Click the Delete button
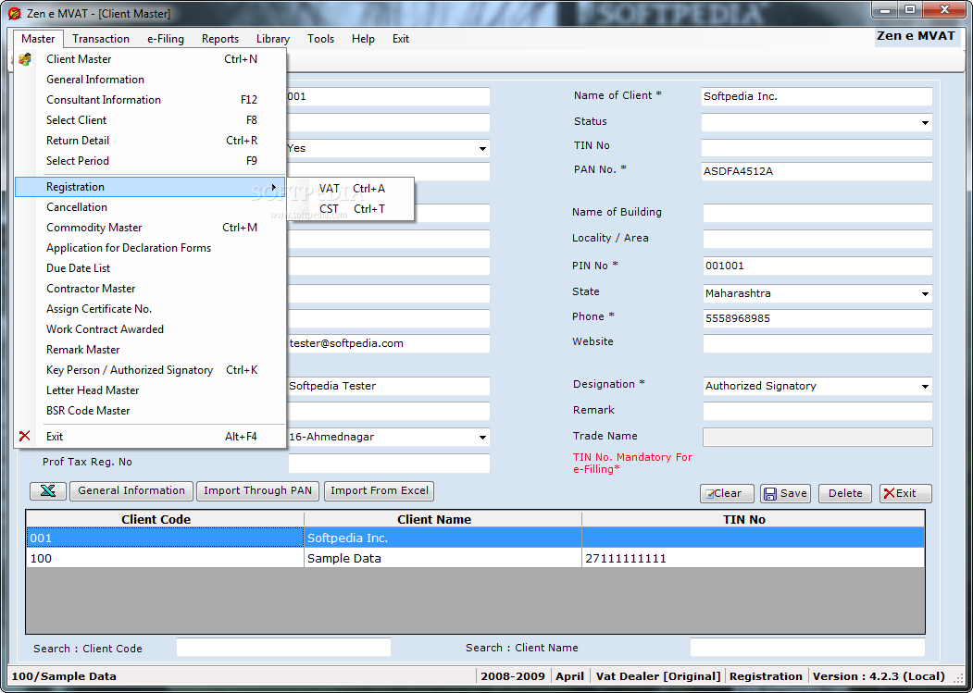 (845, 493)
